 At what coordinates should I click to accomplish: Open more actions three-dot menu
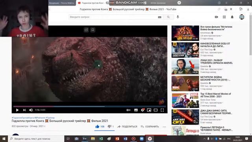point(164,127)
